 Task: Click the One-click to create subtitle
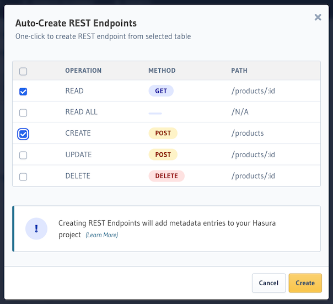pos(103,36)
